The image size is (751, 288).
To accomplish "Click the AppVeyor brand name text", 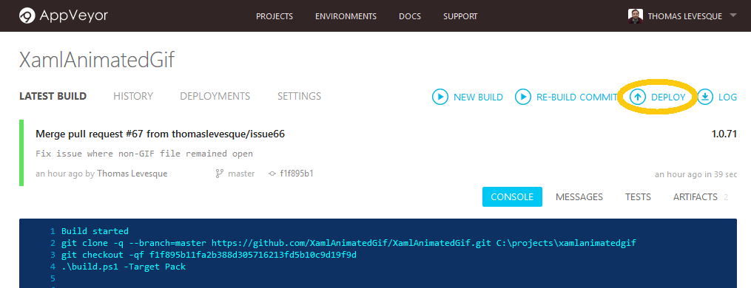I will point(74,16).
